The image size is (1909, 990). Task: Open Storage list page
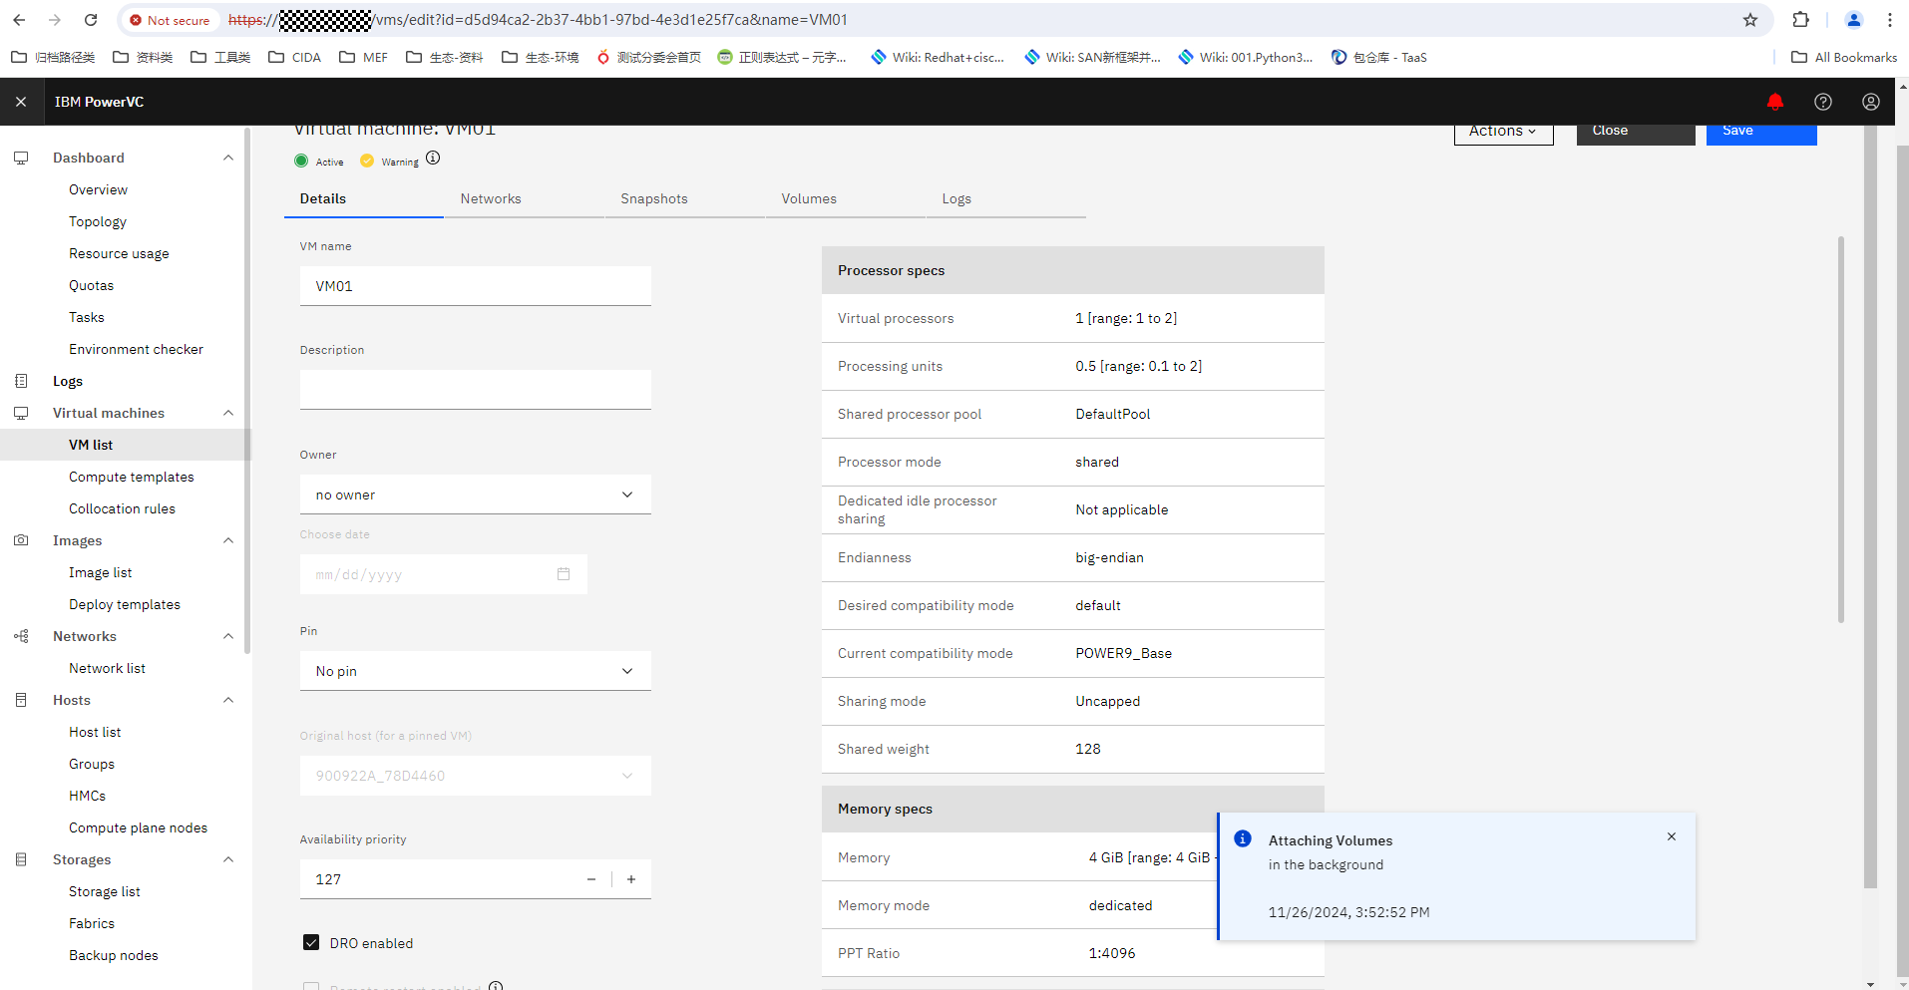(x=104, y=891)
